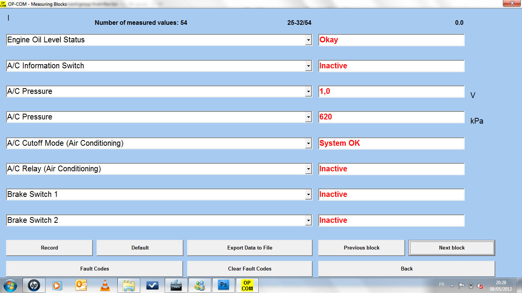Screen dimensions: 522x293
Task: Select the Okay value field
Action: (391, 40)
